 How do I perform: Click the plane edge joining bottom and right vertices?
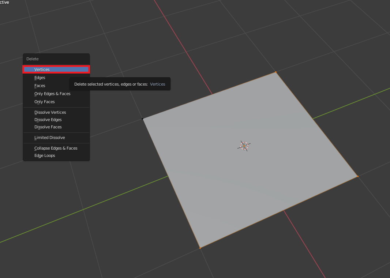pos(278,212)
